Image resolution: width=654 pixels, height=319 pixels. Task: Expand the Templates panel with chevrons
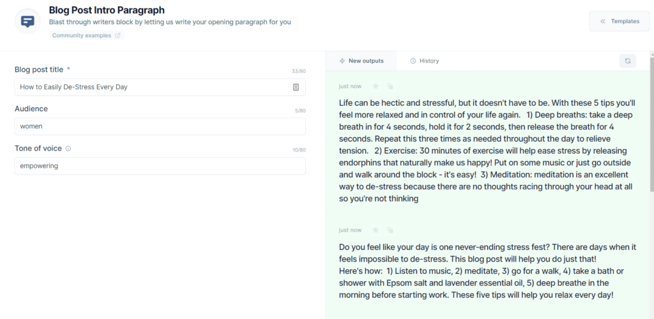[603, 21]
